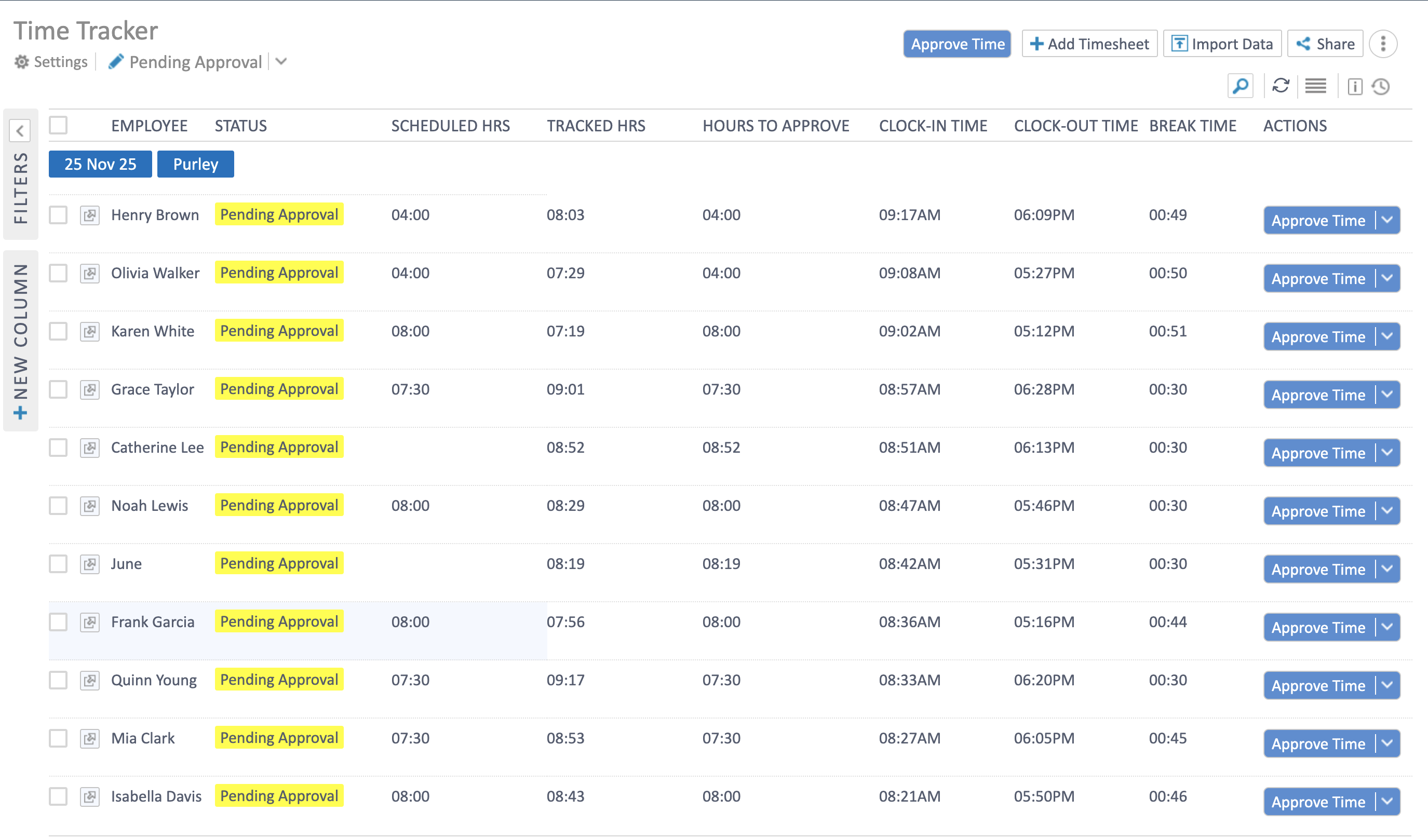Click the Add Timesheet button

[x=1088, y=43]
